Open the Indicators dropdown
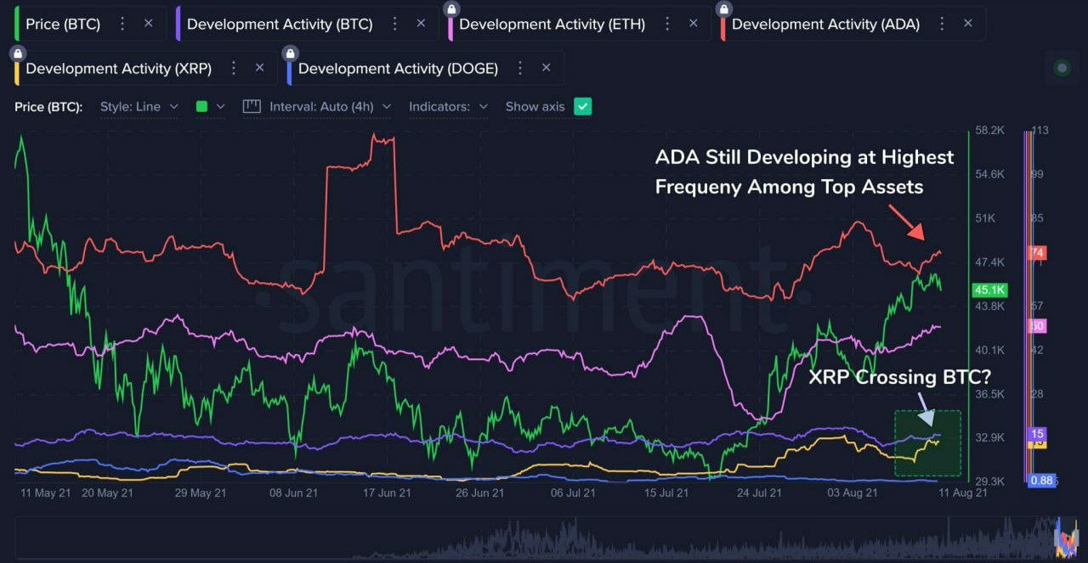This screenshot has width=1088, height=563. (x=448, y=107)
